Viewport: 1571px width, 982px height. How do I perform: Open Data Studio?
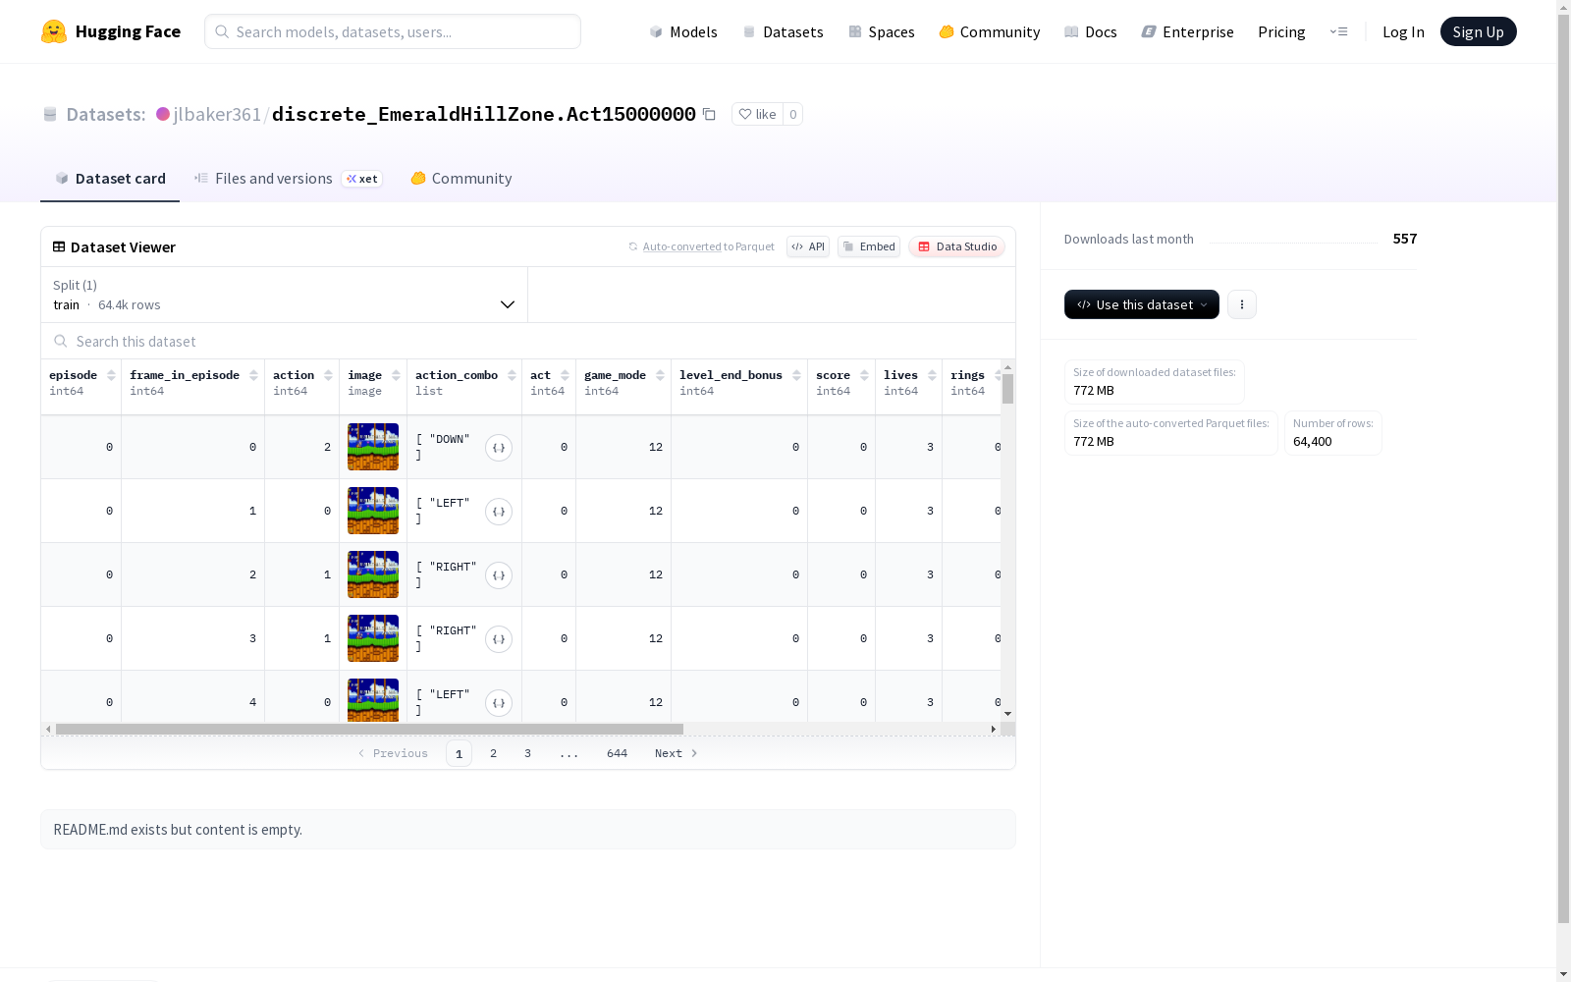pyautogui.click(x=956, y=246)
